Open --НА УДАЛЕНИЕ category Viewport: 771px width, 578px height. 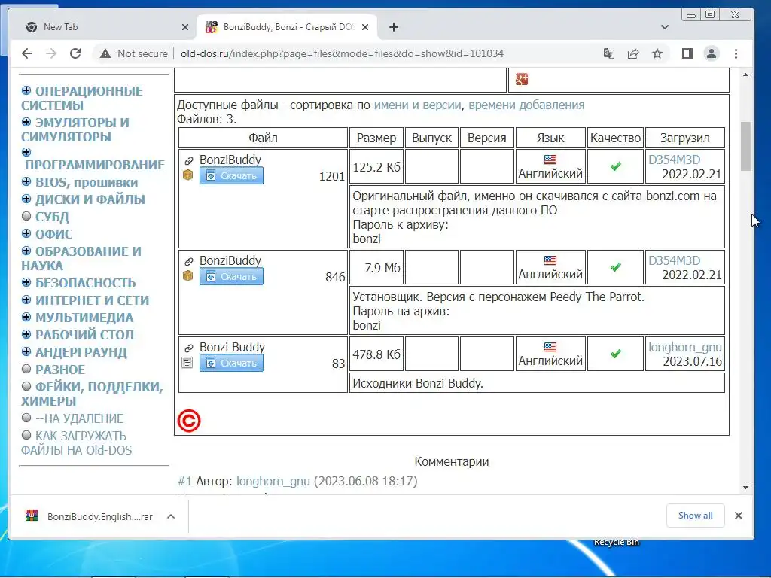[79, 418]
